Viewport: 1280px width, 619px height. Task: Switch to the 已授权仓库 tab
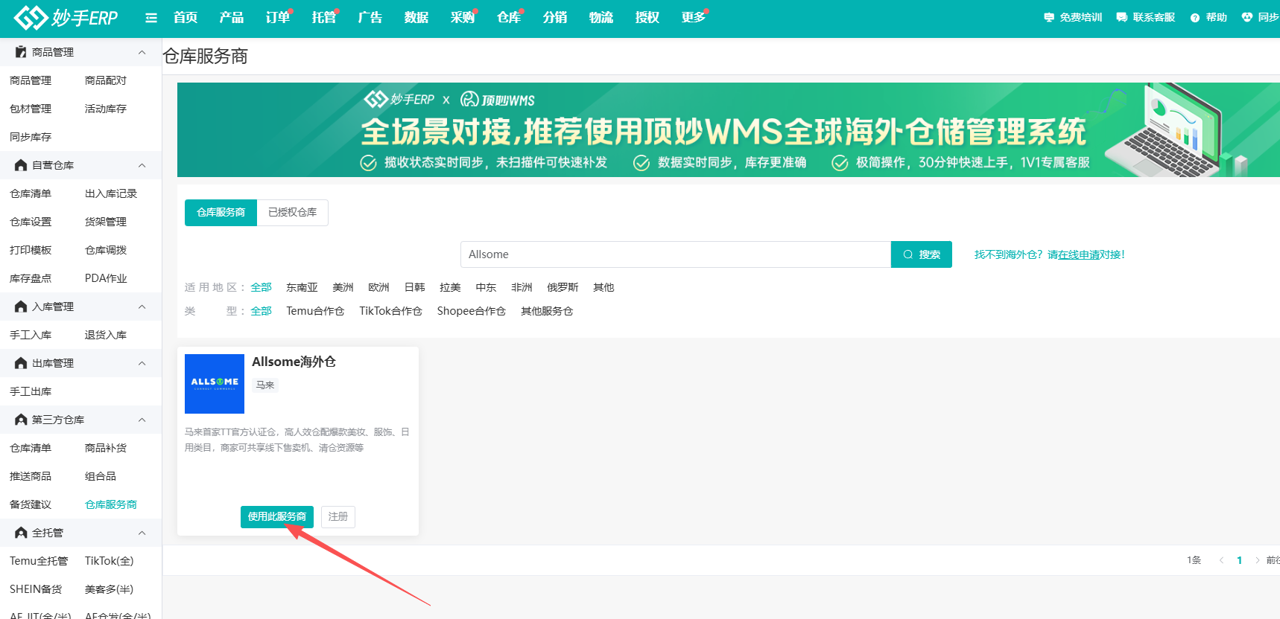click(293, 213)
